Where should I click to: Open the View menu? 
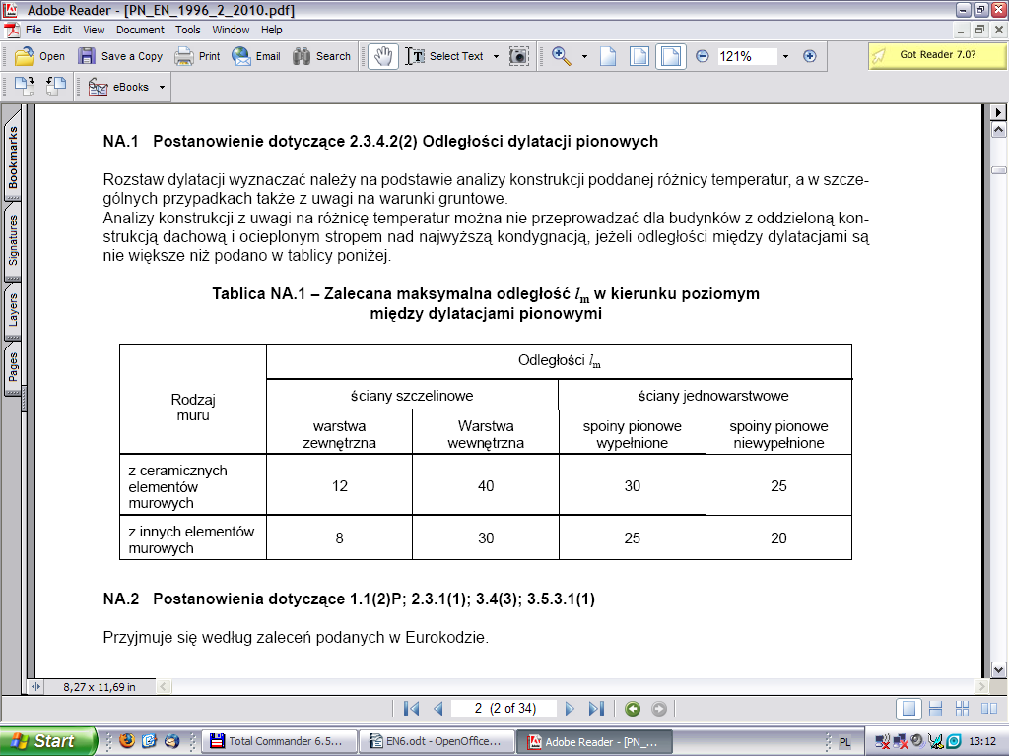(94, 30)
